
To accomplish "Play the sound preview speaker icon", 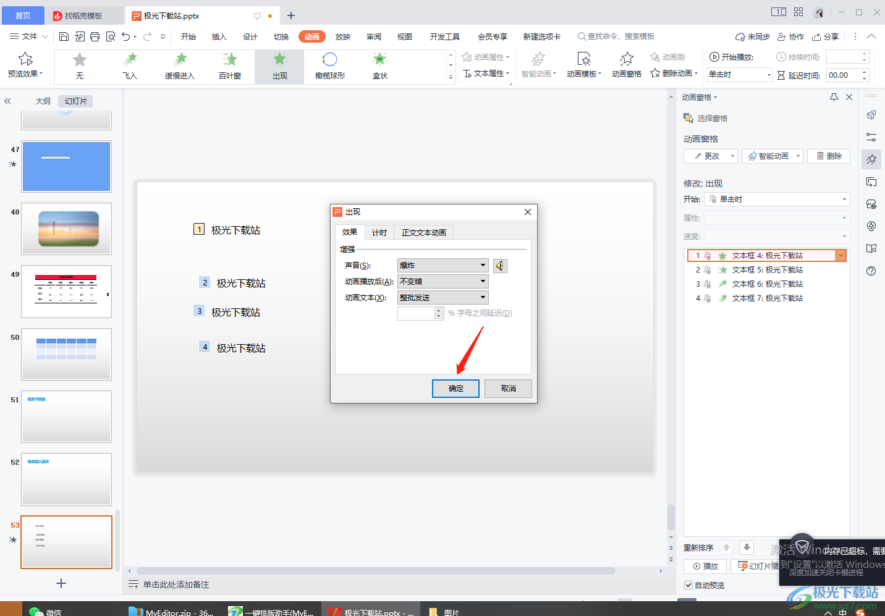I will point(500,266).
